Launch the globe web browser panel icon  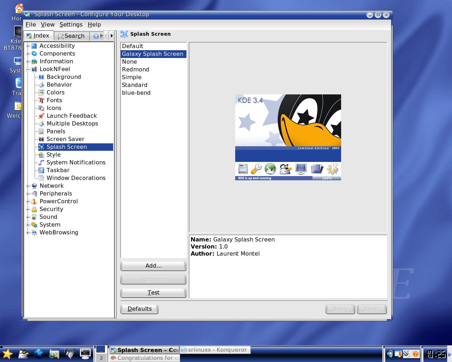point(39,354)
